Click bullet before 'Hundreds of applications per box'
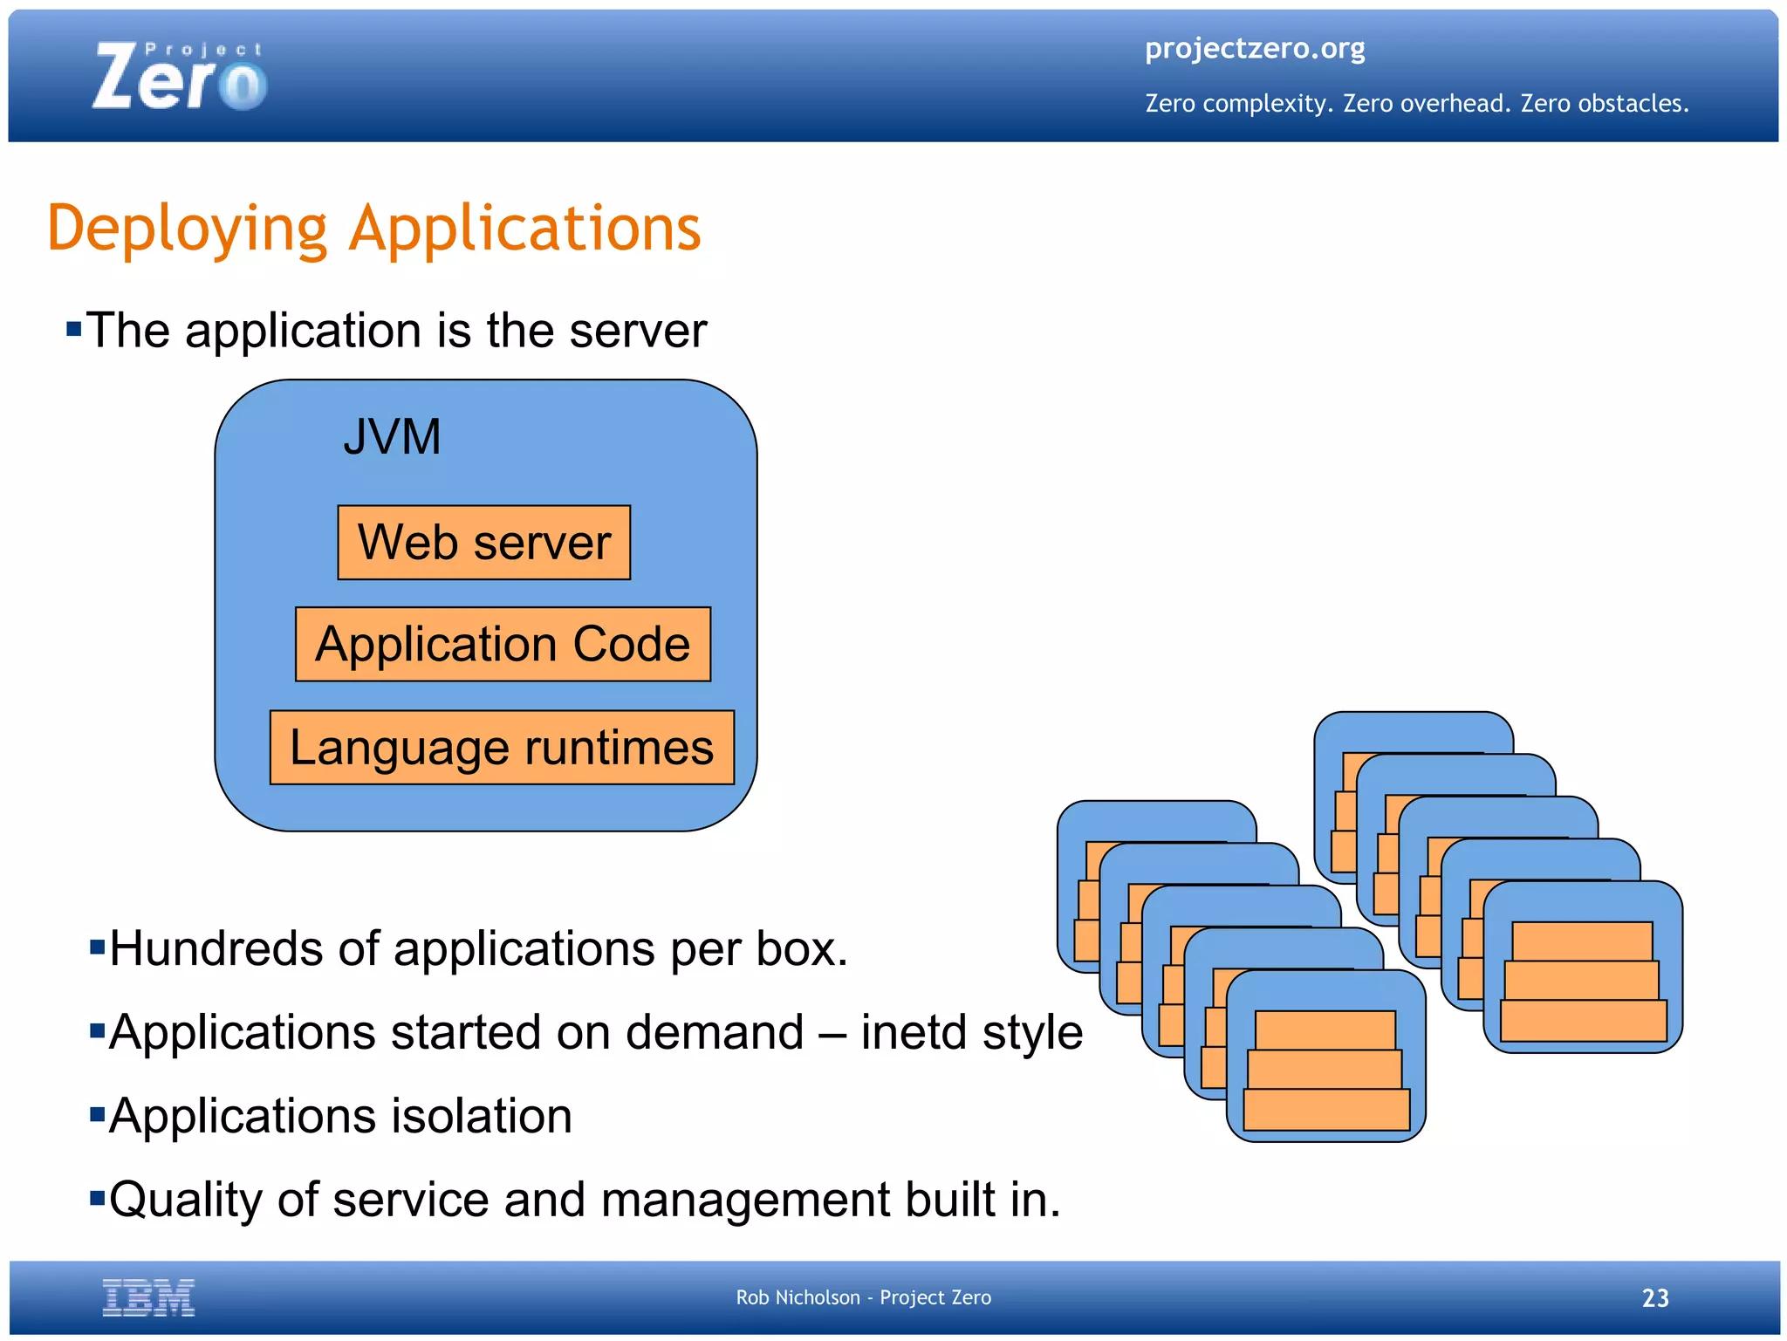1787x1341 pixels. (x=97, y=948)
